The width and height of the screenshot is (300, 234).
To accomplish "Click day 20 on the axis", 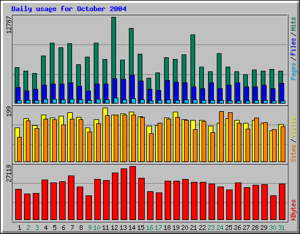I will (185, 228).
